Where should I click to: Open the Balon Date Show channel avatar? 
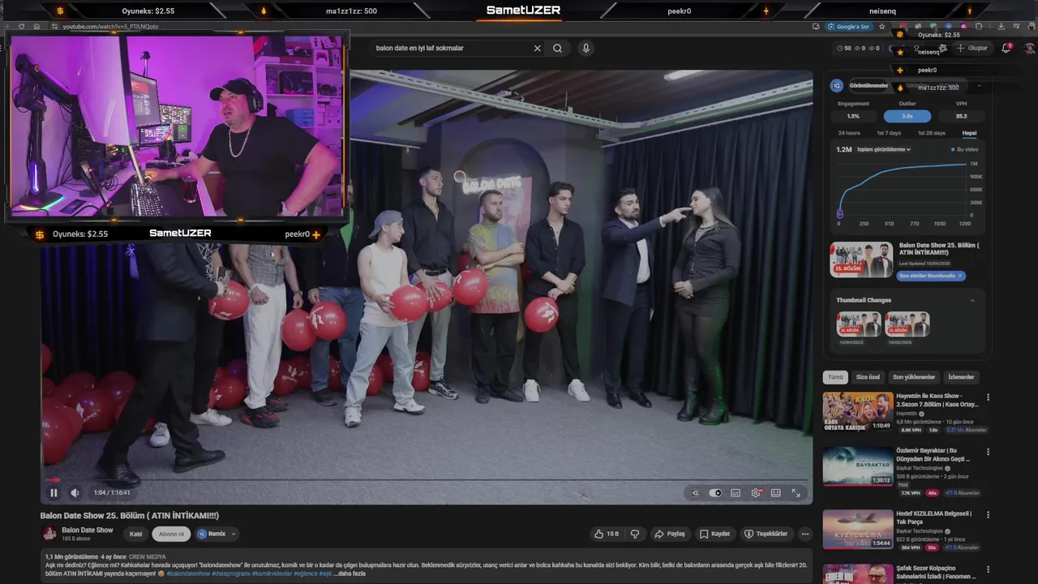[x=49, y=534]
